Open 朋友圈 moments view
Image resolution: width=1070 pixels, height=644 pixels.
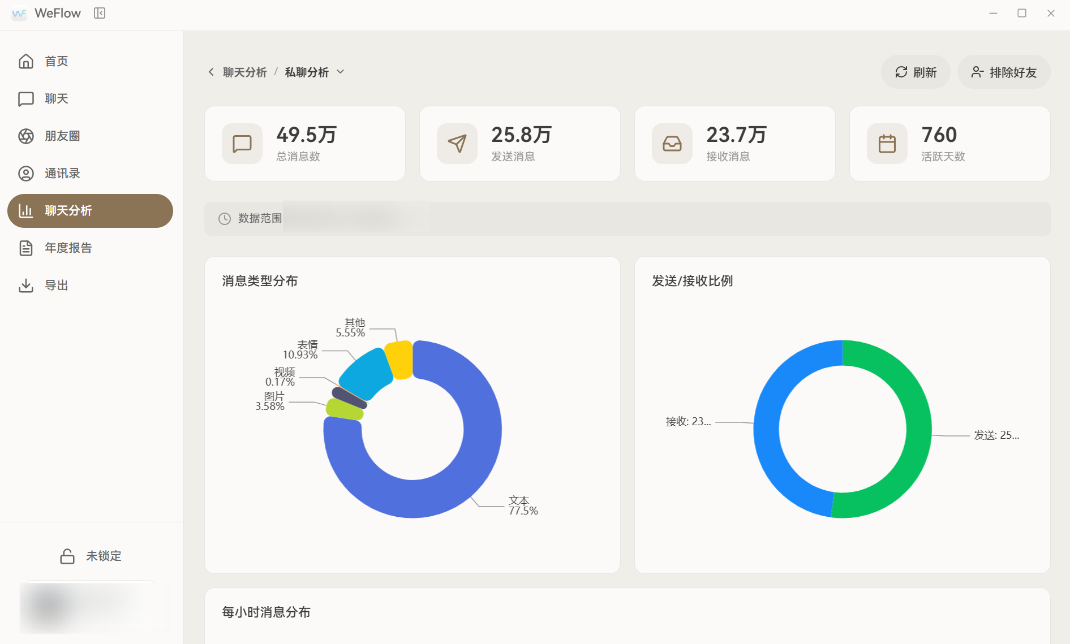click(x=62, y=136)
